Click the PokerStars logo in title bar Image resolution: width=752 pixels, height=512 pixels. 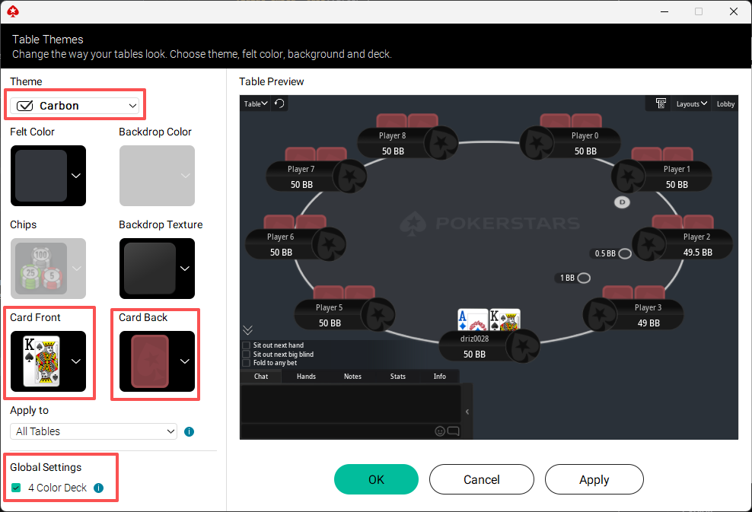[13, 11]
